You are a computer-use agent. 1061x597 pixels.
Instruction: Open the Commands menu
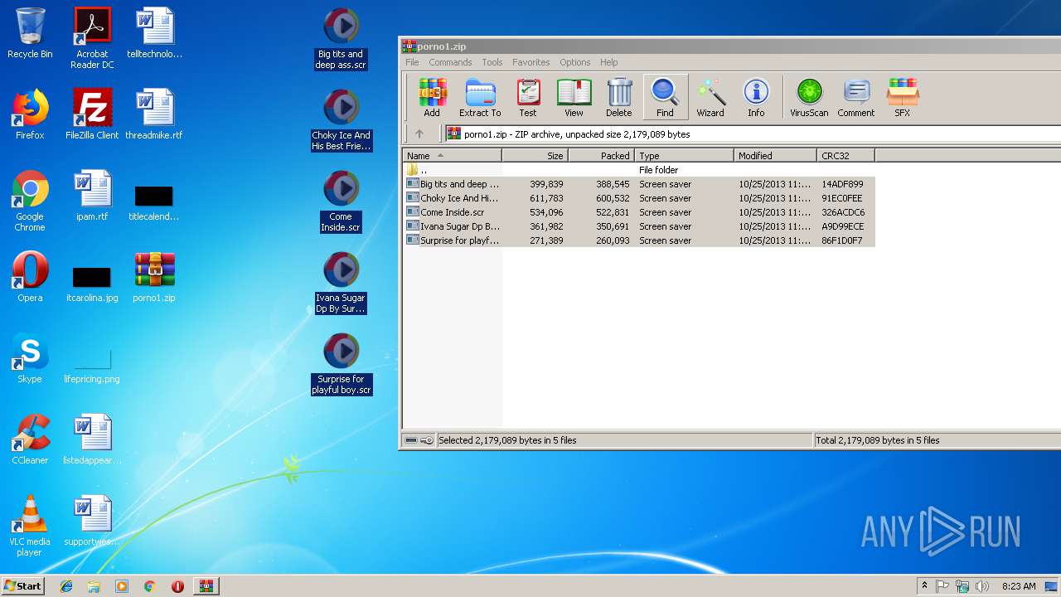click(450, 62)
